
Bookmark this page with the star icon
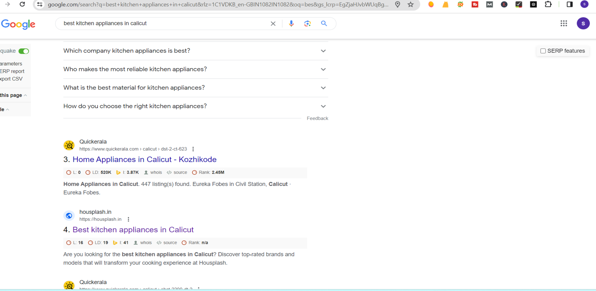(x=410, y=4)
